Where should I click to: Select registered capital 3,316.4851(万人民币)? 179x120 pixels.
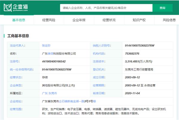[138, 61]
